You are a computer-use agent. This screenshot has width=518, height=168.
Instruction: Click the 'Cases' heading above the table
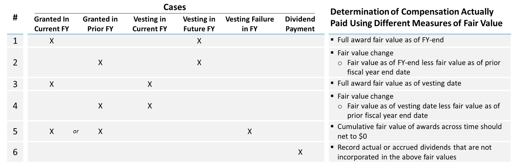pyautogui.click(x=175, y=7)
